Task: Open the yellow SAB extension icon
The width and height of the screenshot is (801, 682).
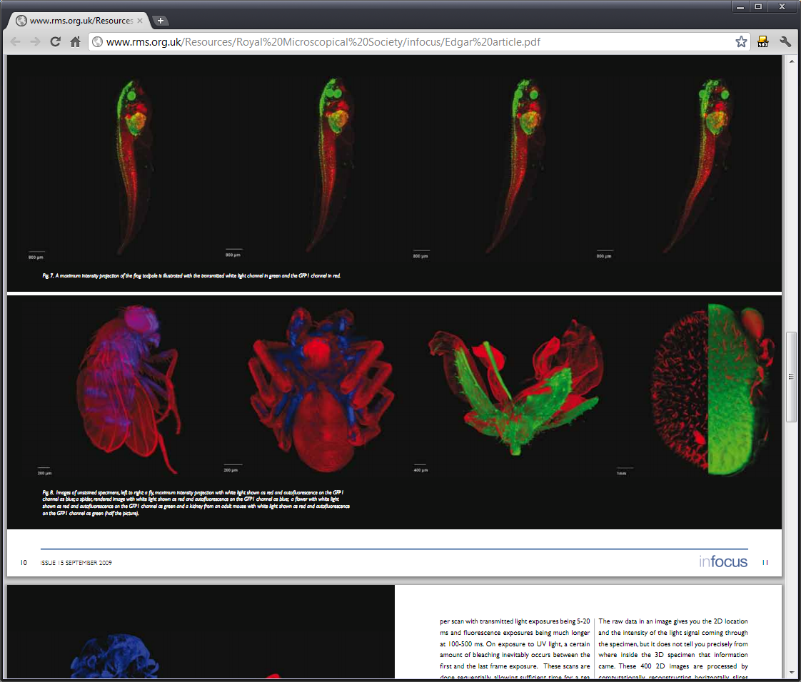Action: pos(763,41)
